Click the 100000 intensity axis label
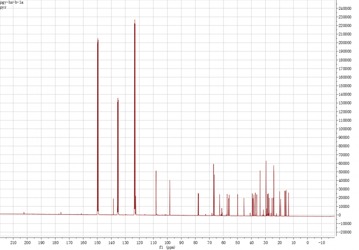Viewport: 359px width, 250px height. click(345, 129)
